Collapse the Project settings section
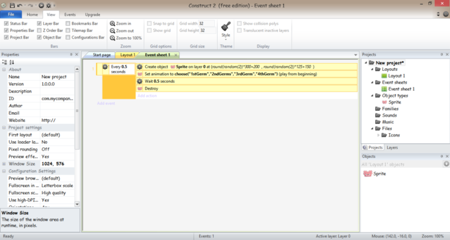This screenshot has height=240, width=450. [x=4, y=127]
